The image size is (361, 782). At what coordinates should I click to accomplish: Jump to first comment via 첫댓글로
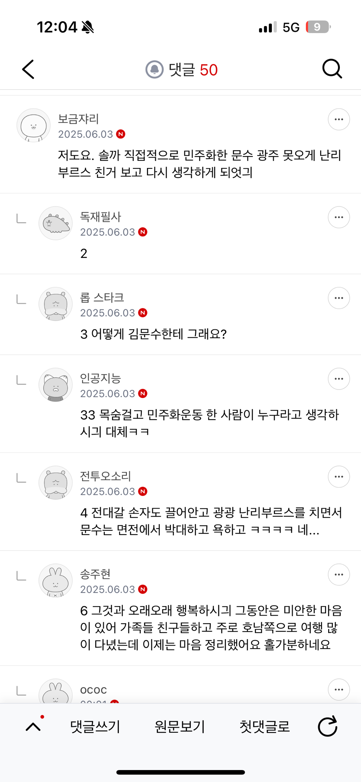264,726
